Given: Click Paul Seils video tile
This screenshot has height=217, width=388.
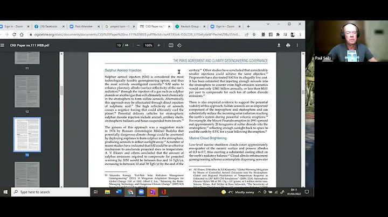Looking at the screenshot, I should [351, 41].
